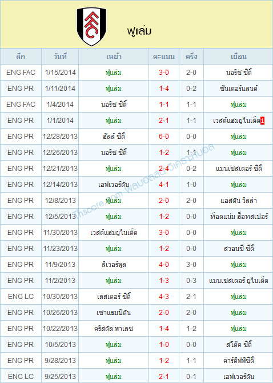Click the ลีก column header

point(21,57)
